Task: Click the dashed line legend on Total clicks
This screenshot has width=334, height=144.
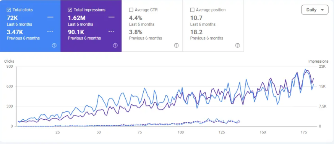Action: [50, 31]
